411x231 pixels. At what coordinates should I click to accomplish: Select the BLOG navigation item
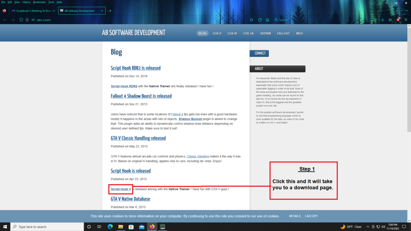202,33
